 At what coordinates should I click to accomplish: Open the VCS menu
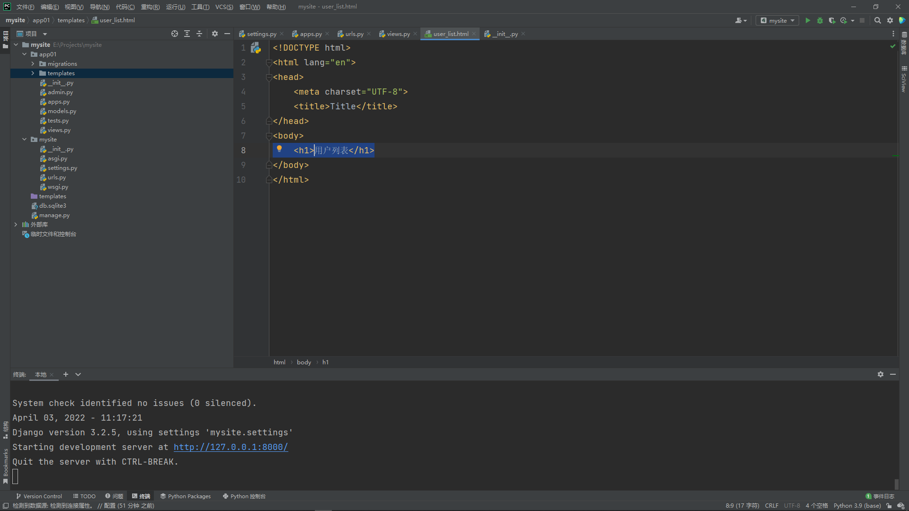tap(224, 7)
